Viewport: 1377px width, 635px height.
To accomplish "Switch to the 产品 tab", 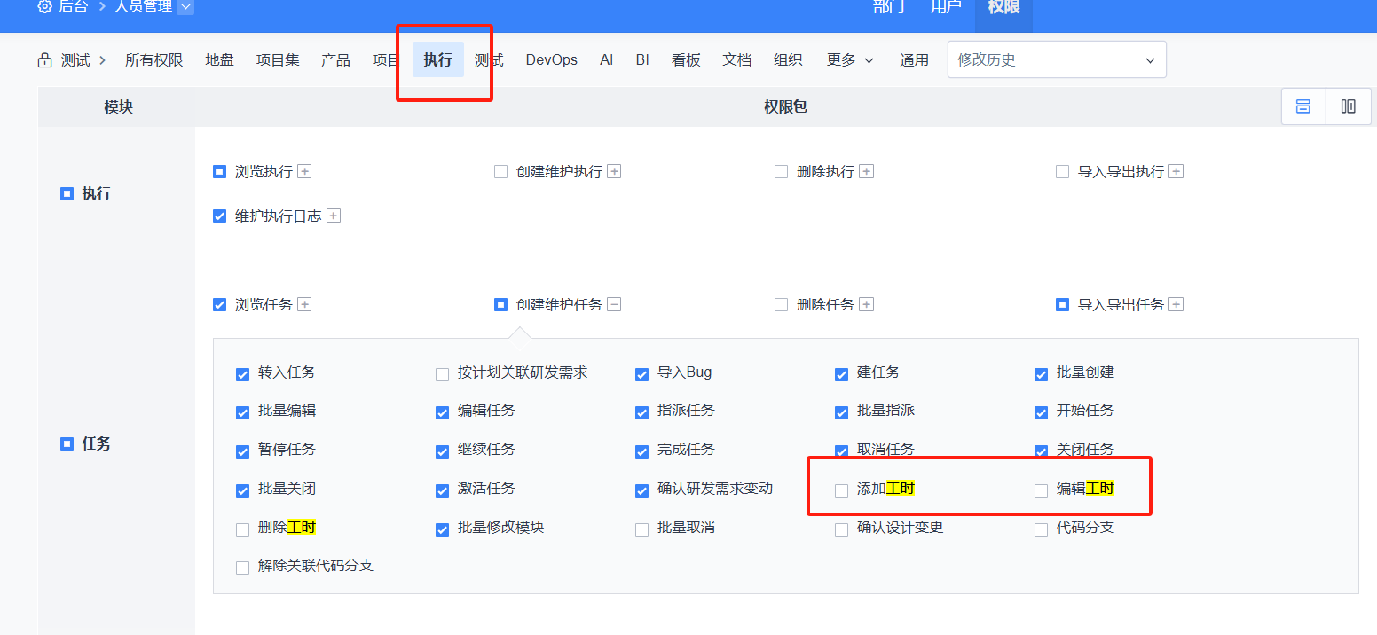I will click(335, 60).
